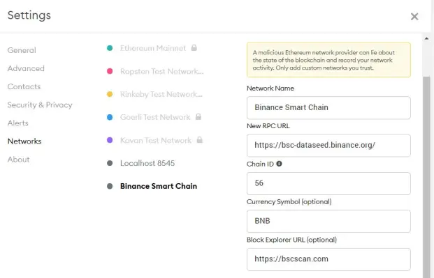Click the Block Explorer URL (optional) label

(x=291, y=240)
